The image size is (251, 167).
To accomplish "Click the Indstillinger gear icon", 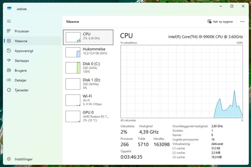I will click(x=9, y=159).
